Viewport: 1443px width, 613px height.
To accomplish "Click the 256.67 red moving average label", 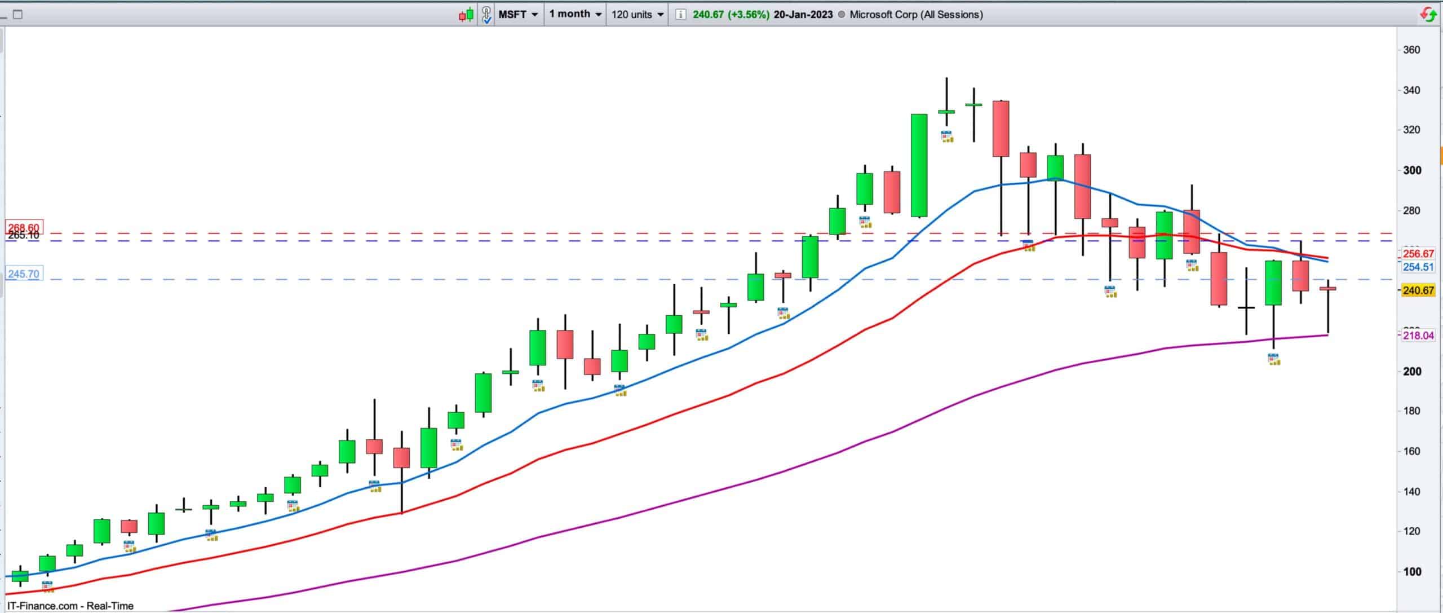I will pyautogui.click(x=1418, y=254).
